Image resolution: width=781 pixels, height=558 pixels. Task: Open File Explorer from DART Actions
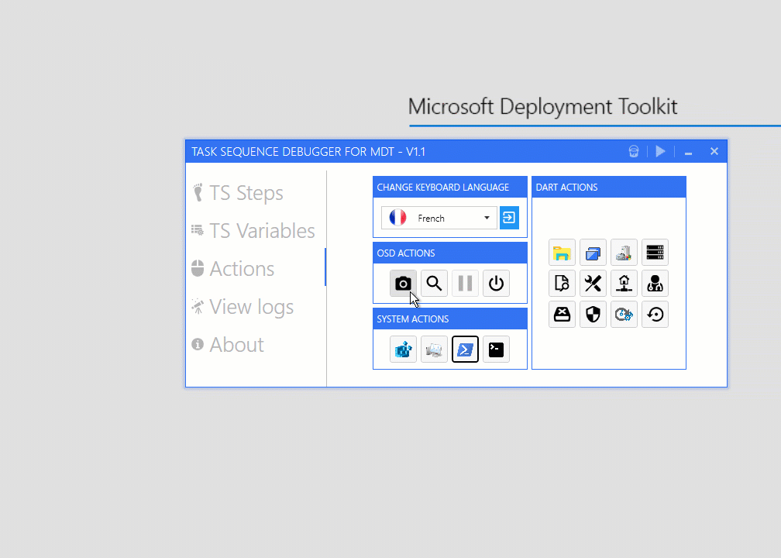562,252
